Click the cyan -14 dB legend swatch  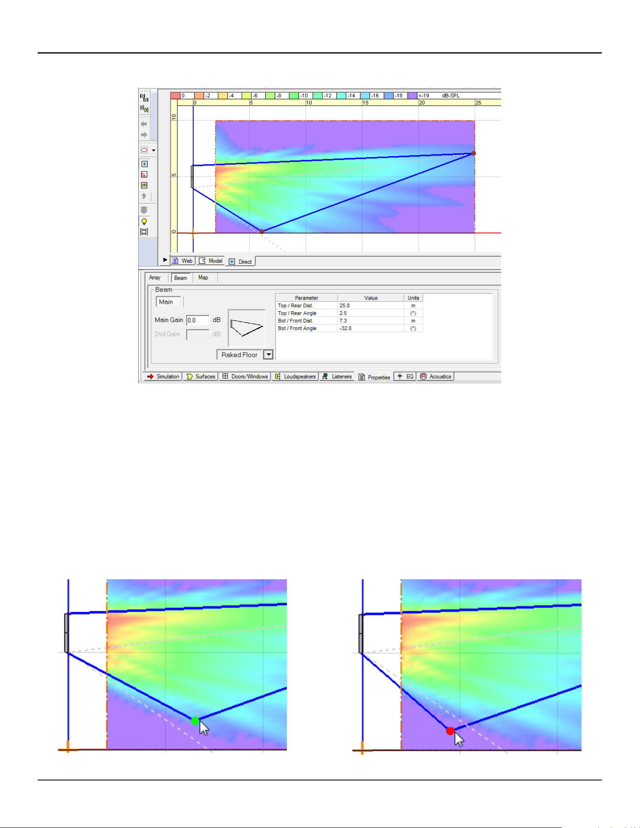341,95
